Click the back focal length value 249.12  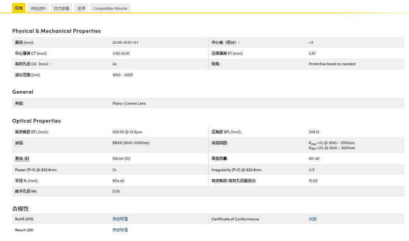[314, 132]
